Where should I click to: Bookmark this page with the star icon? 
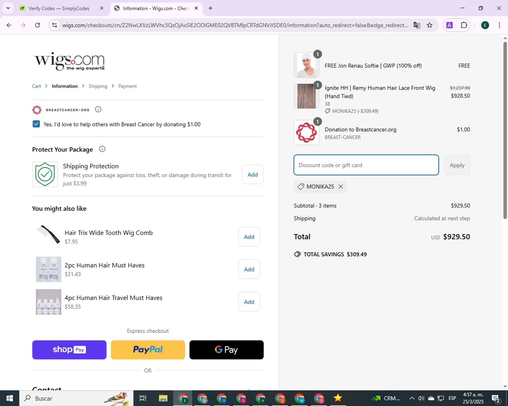(429, 25)
